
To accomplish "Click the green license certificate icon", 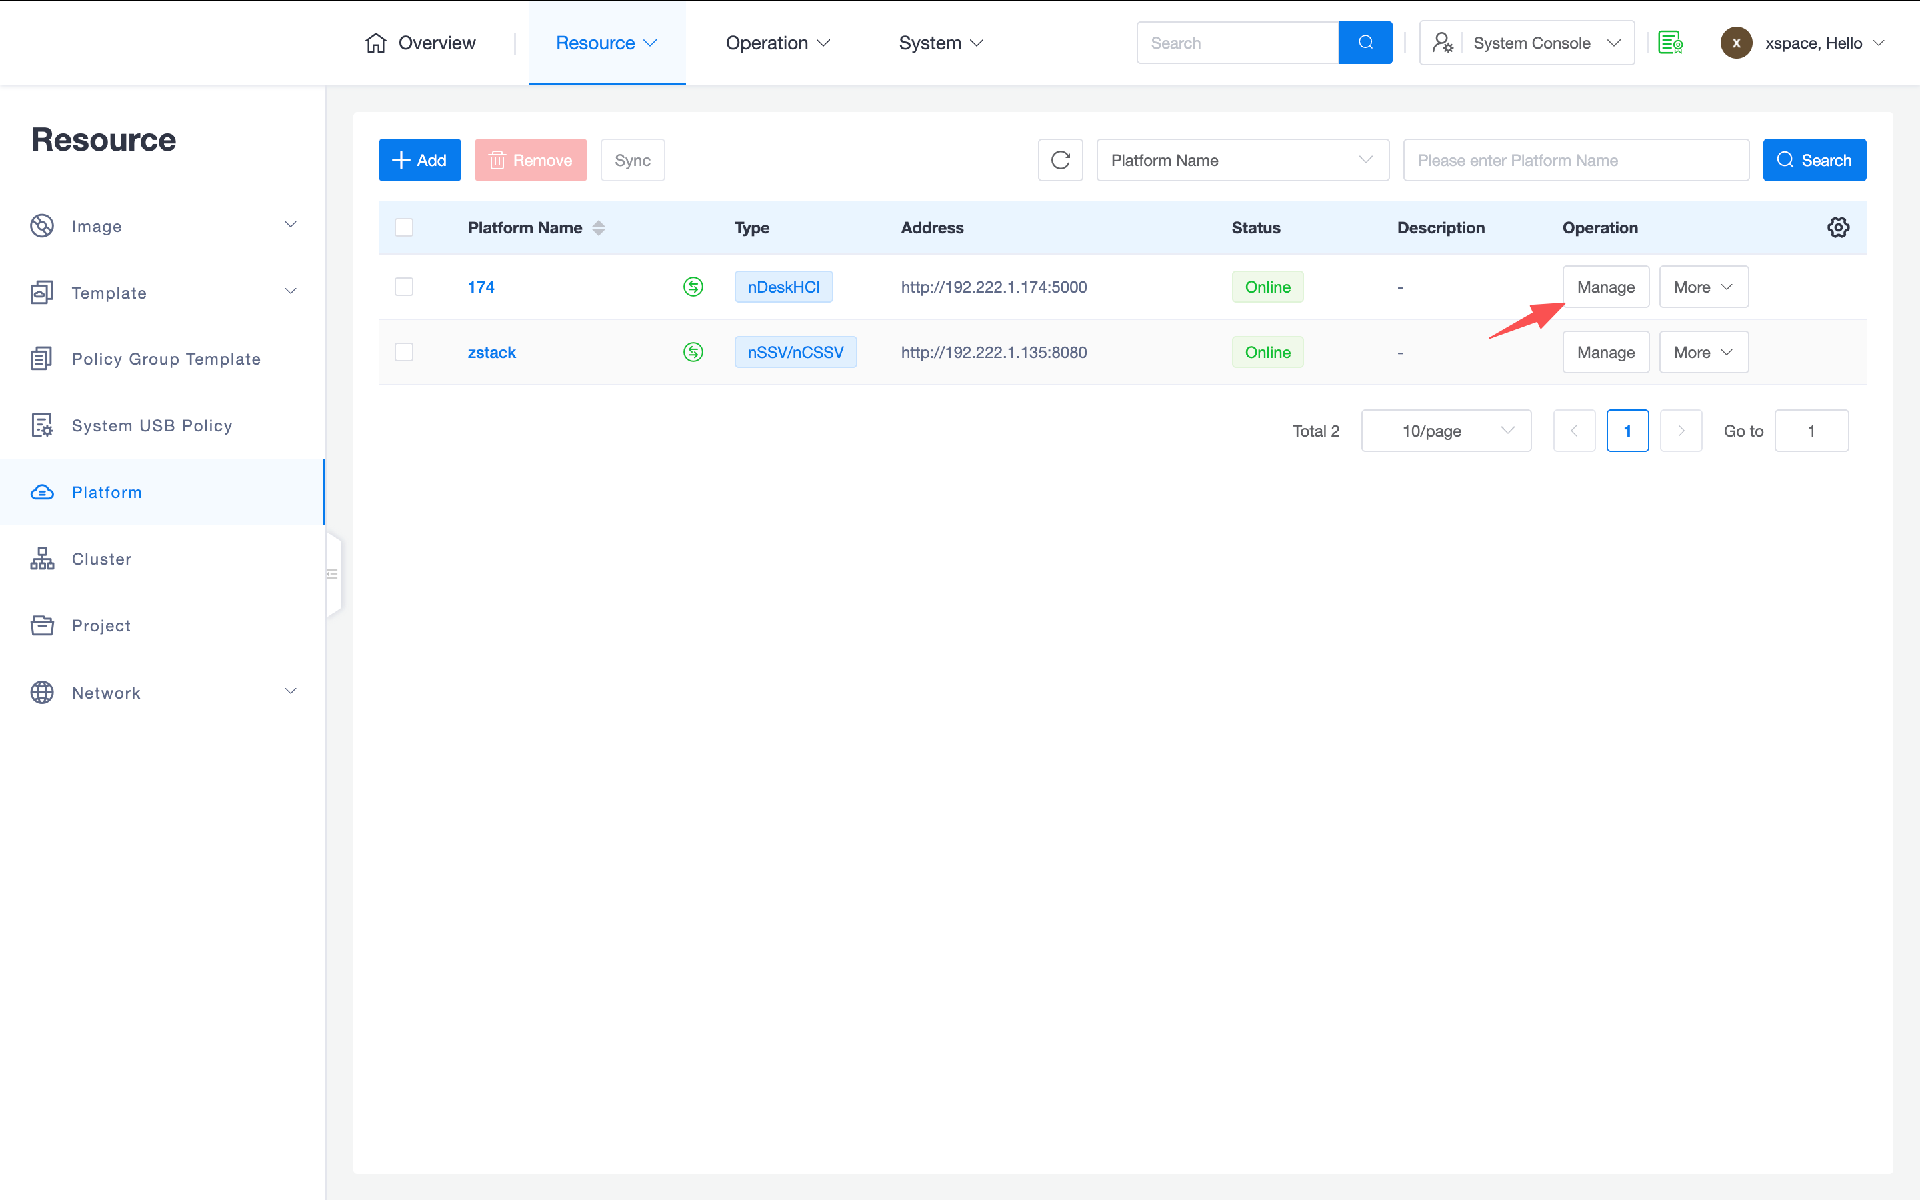I will pos(1670,43).
